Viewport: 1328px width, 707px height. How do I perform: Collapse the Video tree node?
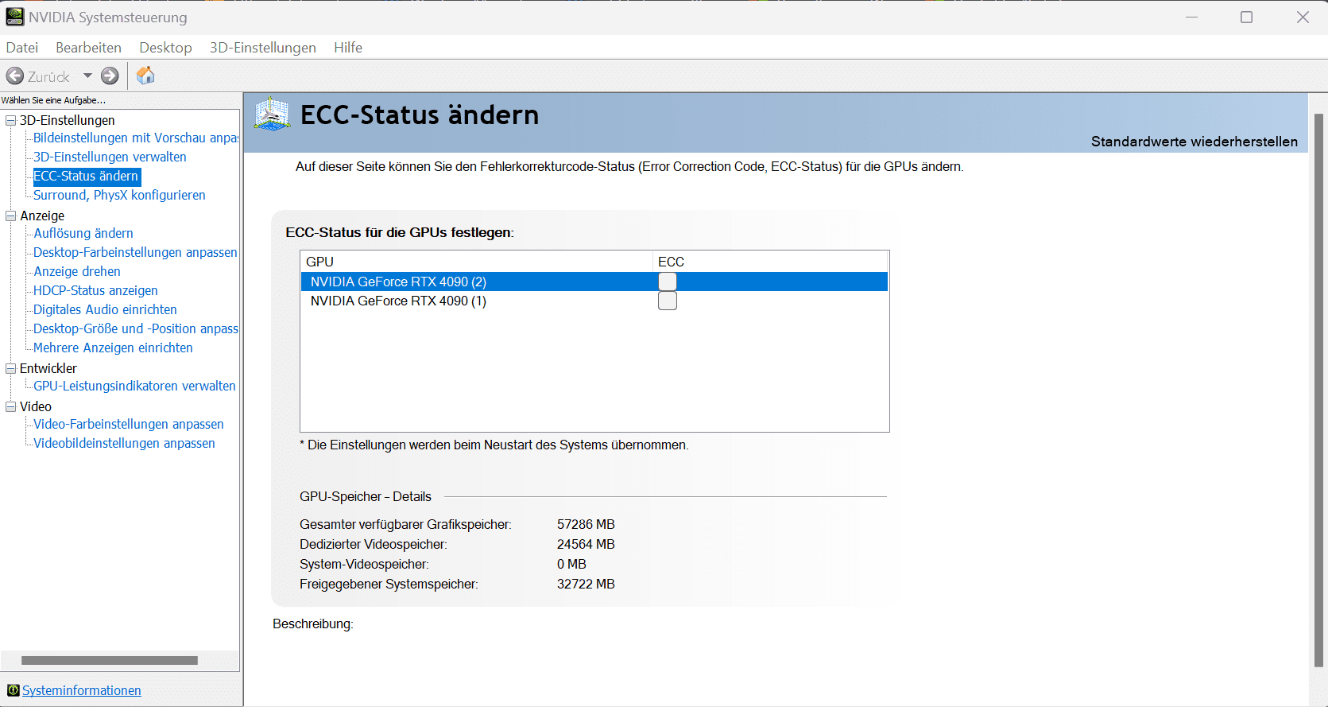(11, 407)
